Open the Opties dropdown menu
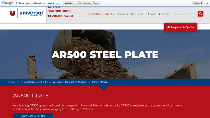 pyautogui.click(x=198, y=3)
